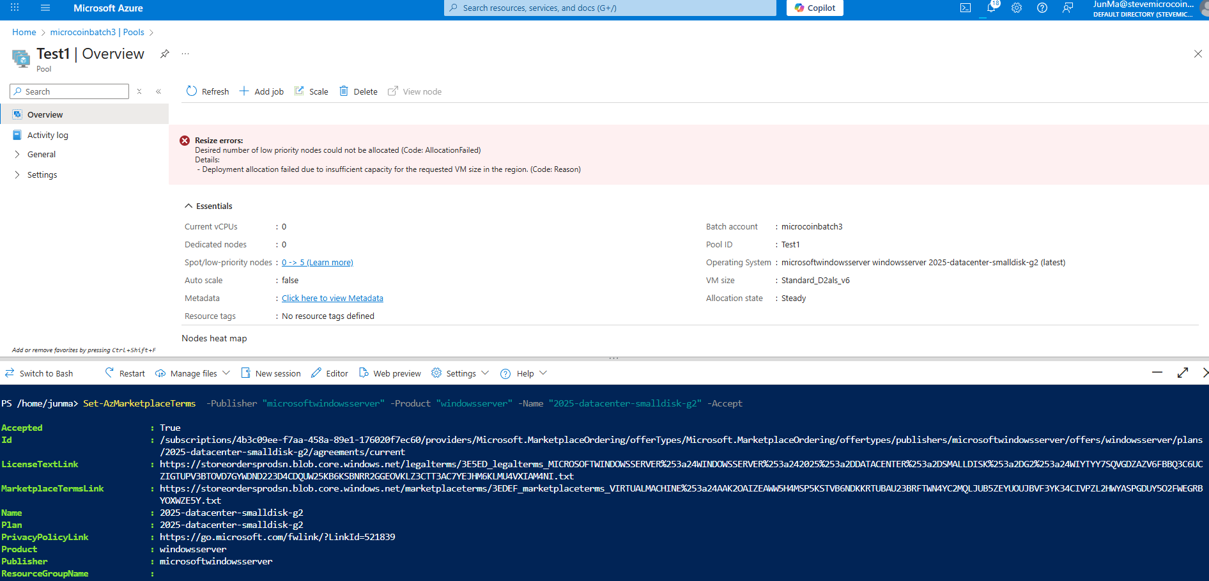Screen dimensions: 1209x581
Task: Click the Product output value windowsserver
Action: [193, 549]
